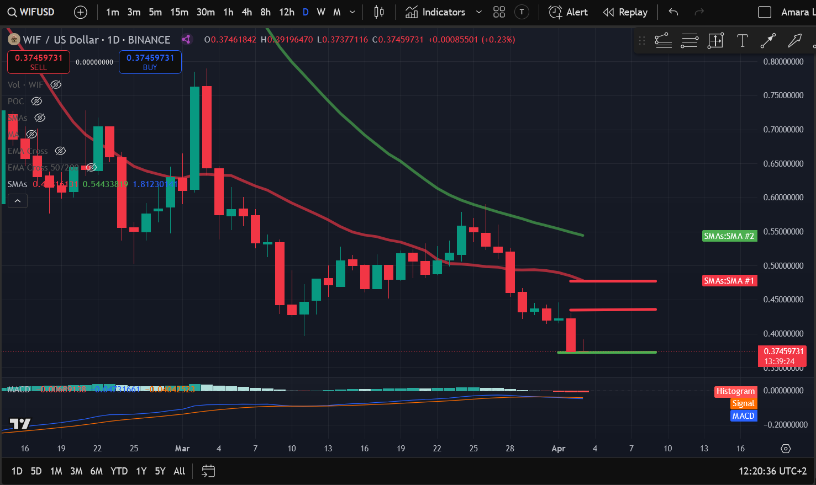The width and height of the screenshot is (816, 485).
Task: Click the SMAs:SMA #1 red label
Action: [729, 281]
